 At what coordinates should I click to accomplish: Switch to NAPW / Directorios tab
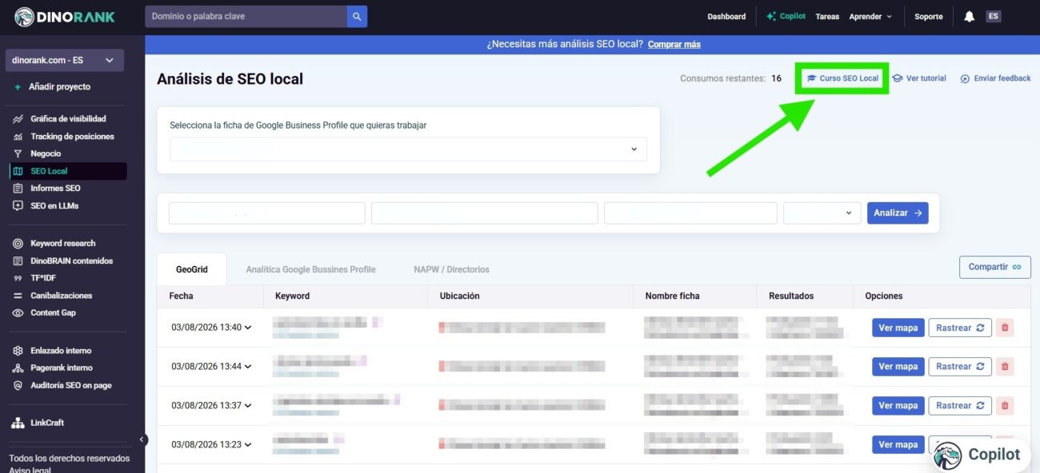451,269
